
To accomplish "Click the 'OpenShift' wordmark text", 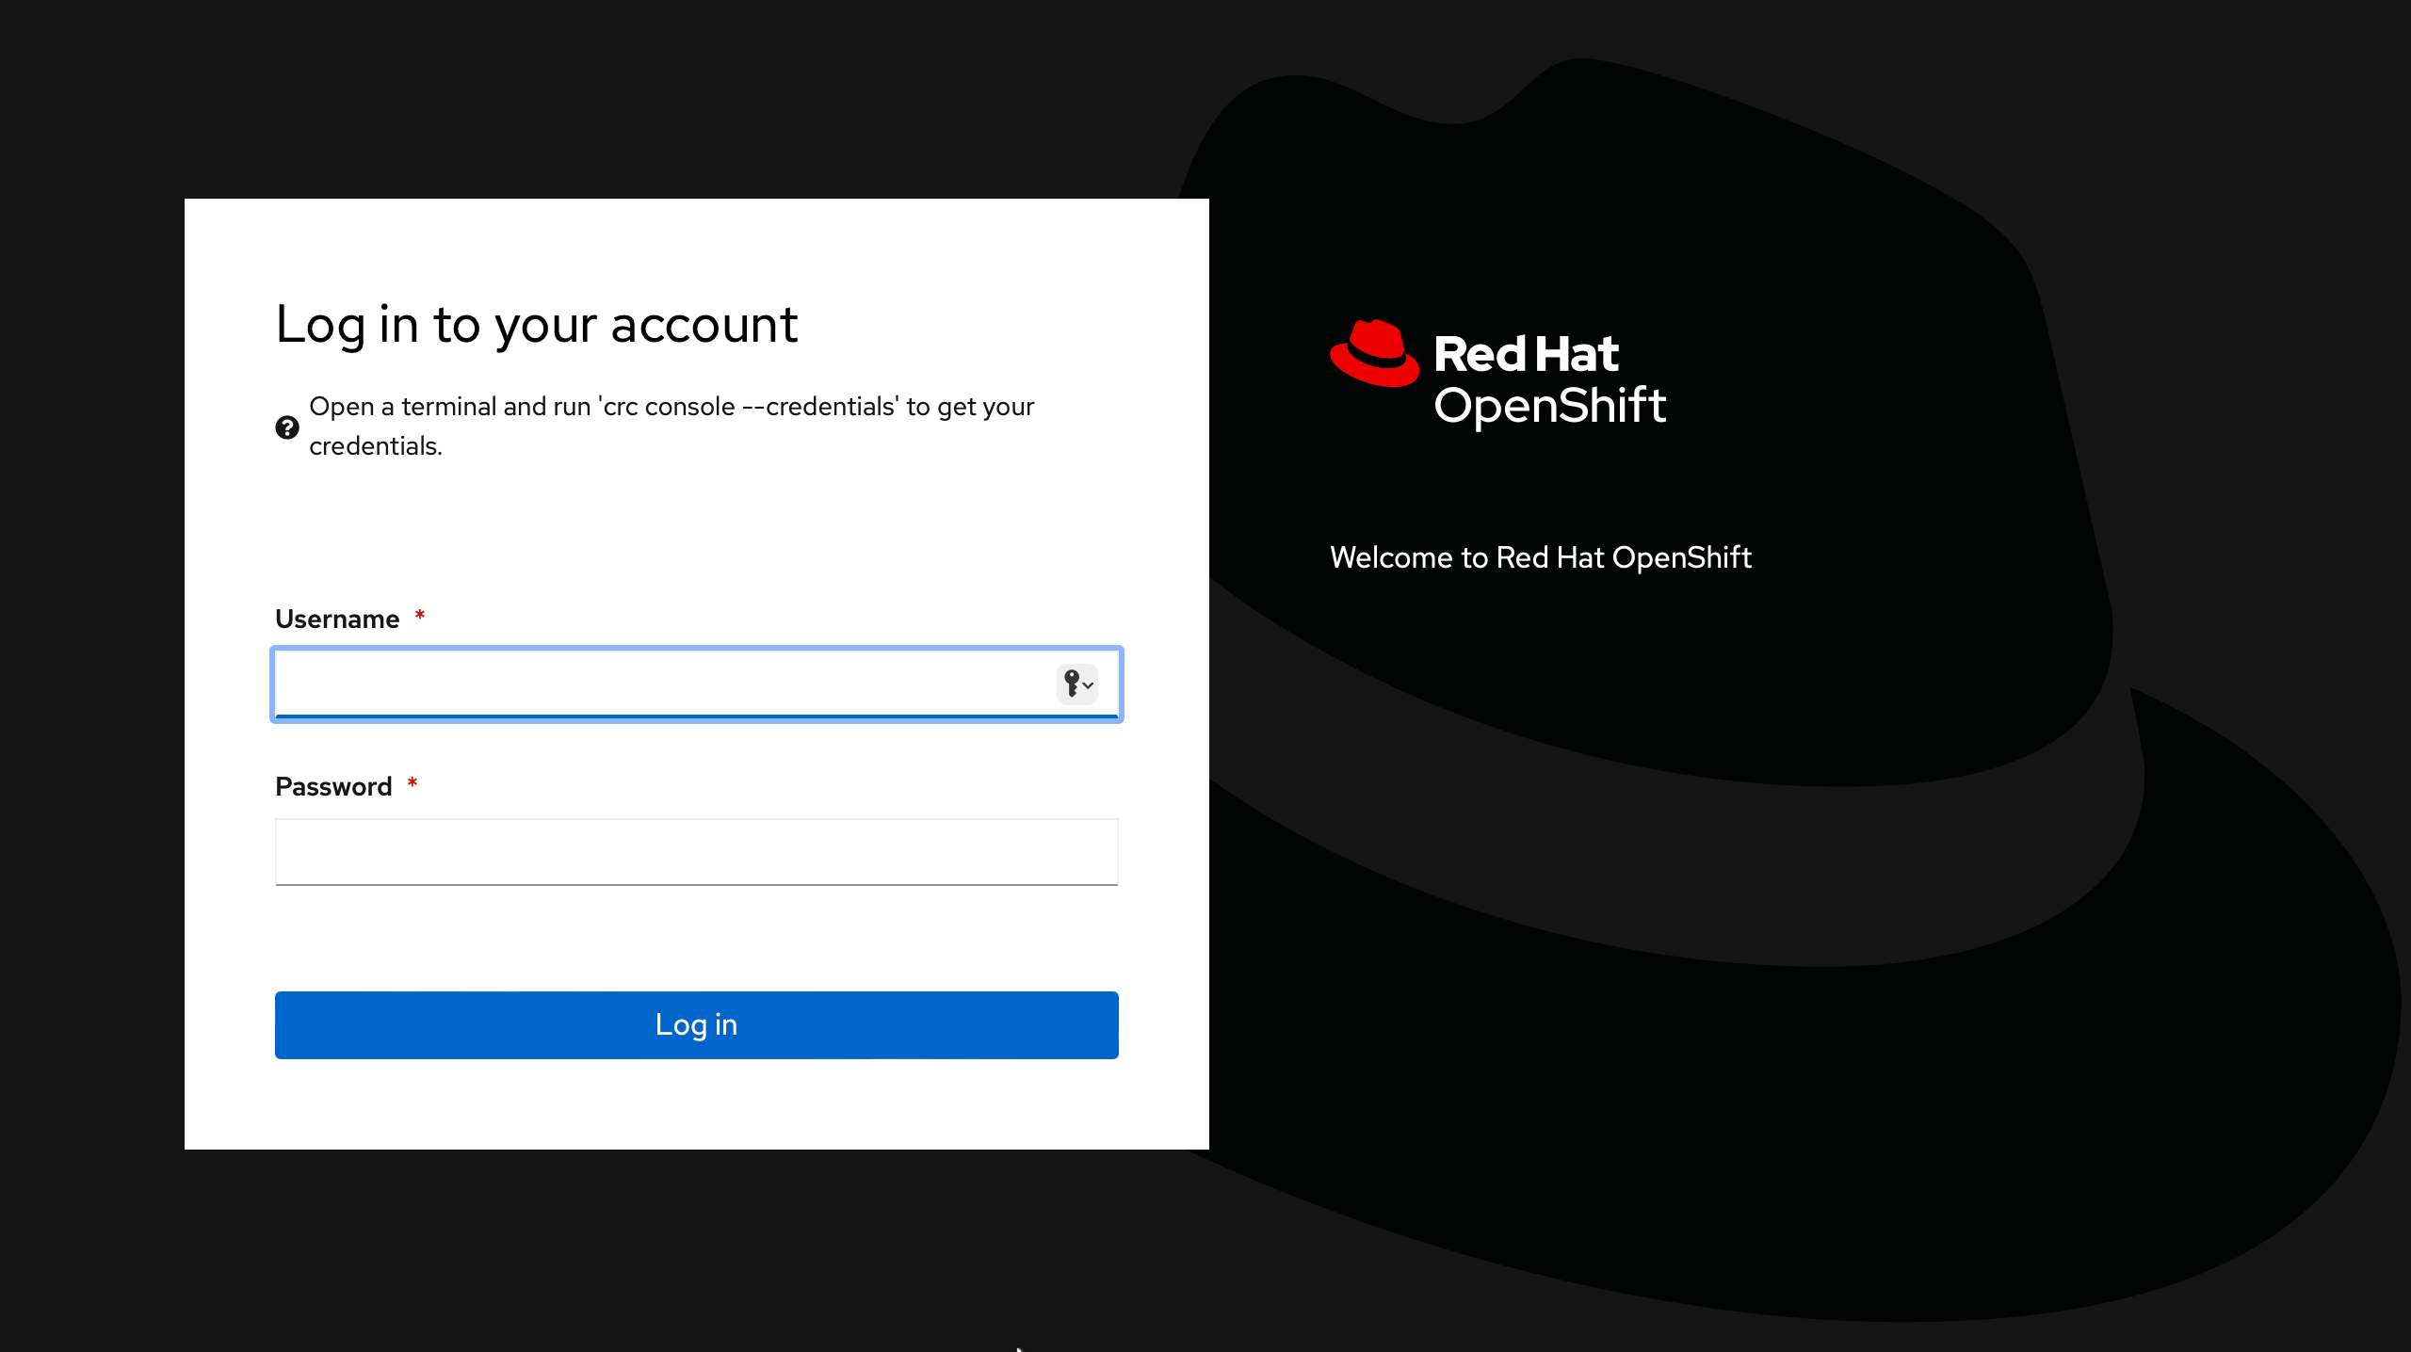I will click(1549, 406).
